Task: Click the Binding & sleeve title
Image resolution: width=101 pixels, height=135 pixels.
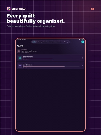Action: [x=27, y=64]
